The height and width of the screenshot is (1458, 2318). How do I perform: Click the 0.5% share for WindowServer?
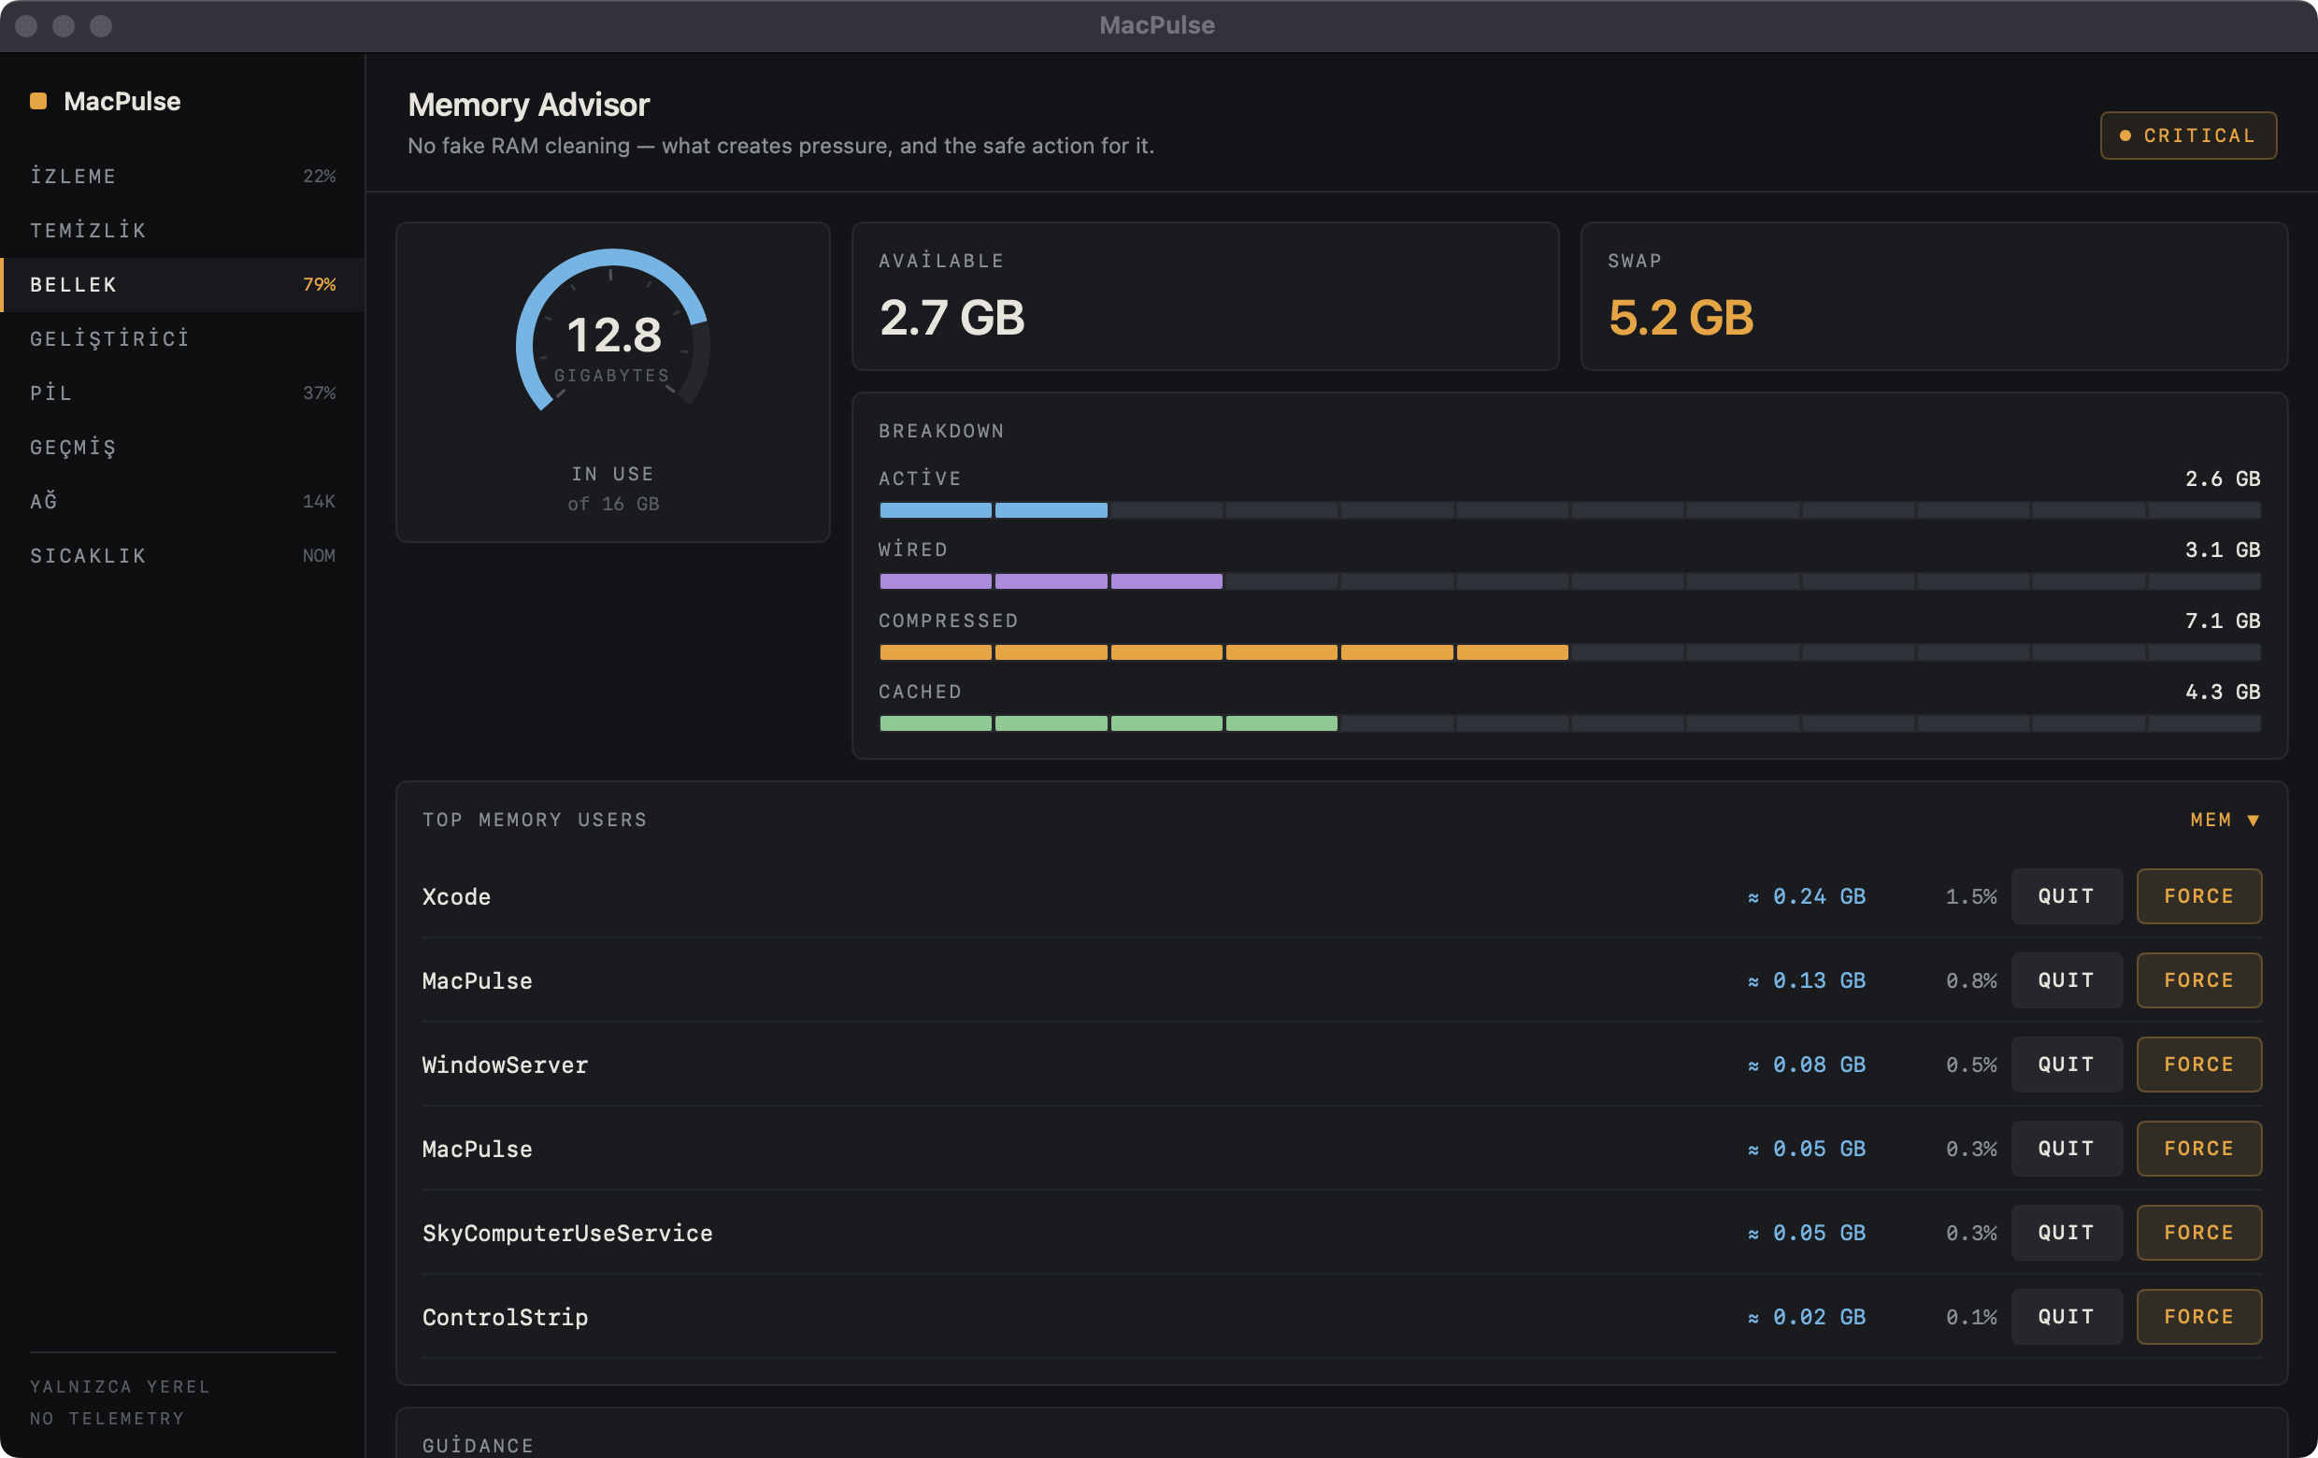point(1970,1065)
